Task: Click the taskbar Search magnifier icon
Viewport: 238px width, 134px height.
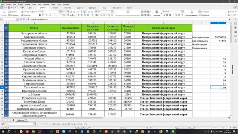Action: click(x=9, y=131)
